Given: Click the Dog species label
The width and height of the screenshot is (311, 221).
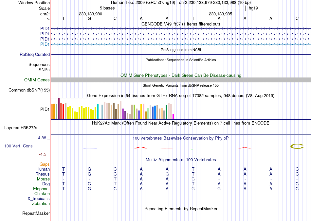Looking at the screenshot, I should click(46, 184).
